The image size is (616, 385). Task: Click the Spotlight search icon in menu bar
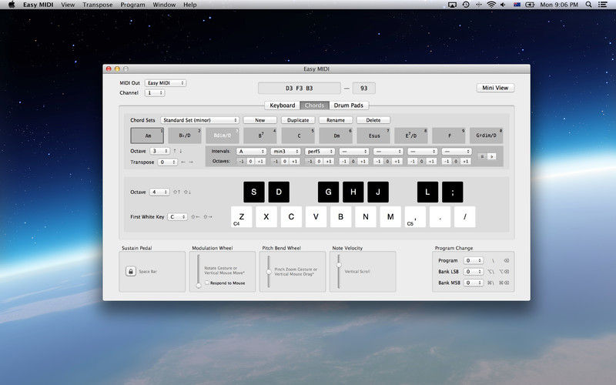tap(588, 5)
